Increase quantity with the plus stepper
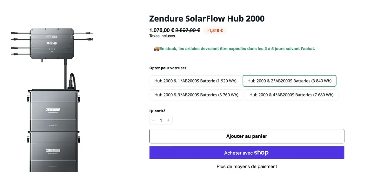Screen dimensions: 381x196 [168, 120]
